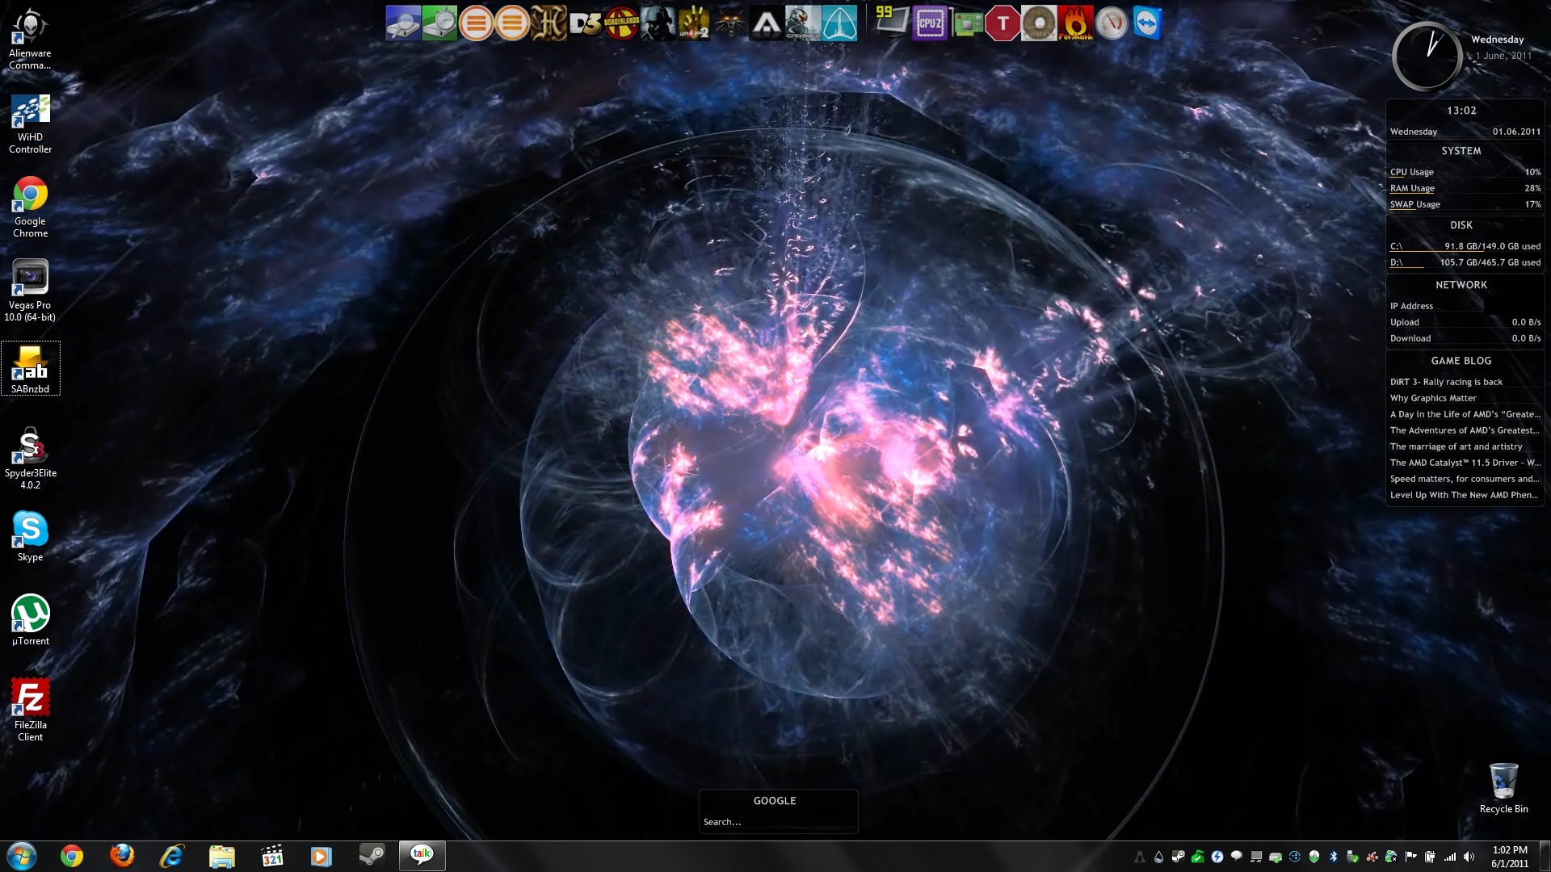Open TeamViewer dock icon
This screenshot has height=872, width=1551.
(1147, 23)
